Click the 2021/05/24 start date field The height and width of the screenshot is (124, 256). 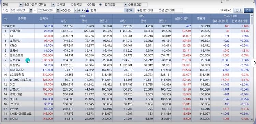pyautogui.click(x=20, y=11)
